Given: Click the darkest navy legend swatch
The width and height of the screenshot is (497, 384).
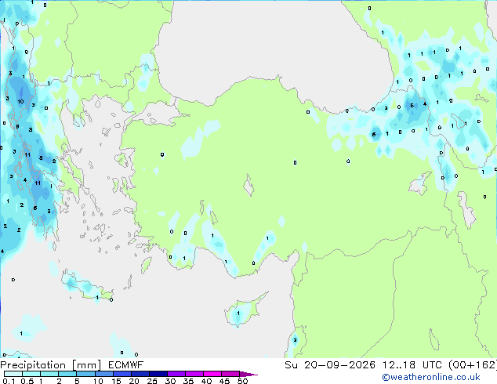Looking at the screenshot, I should pos(158,374).
